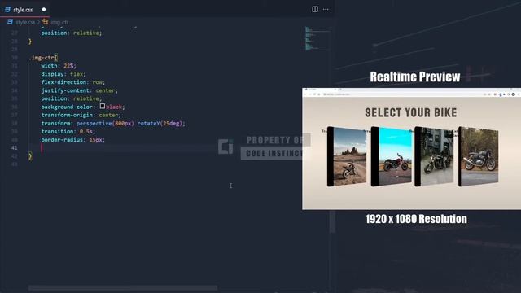
Task: Click the SELECT YOUR BIKE heading in preview
Action: 410,112
